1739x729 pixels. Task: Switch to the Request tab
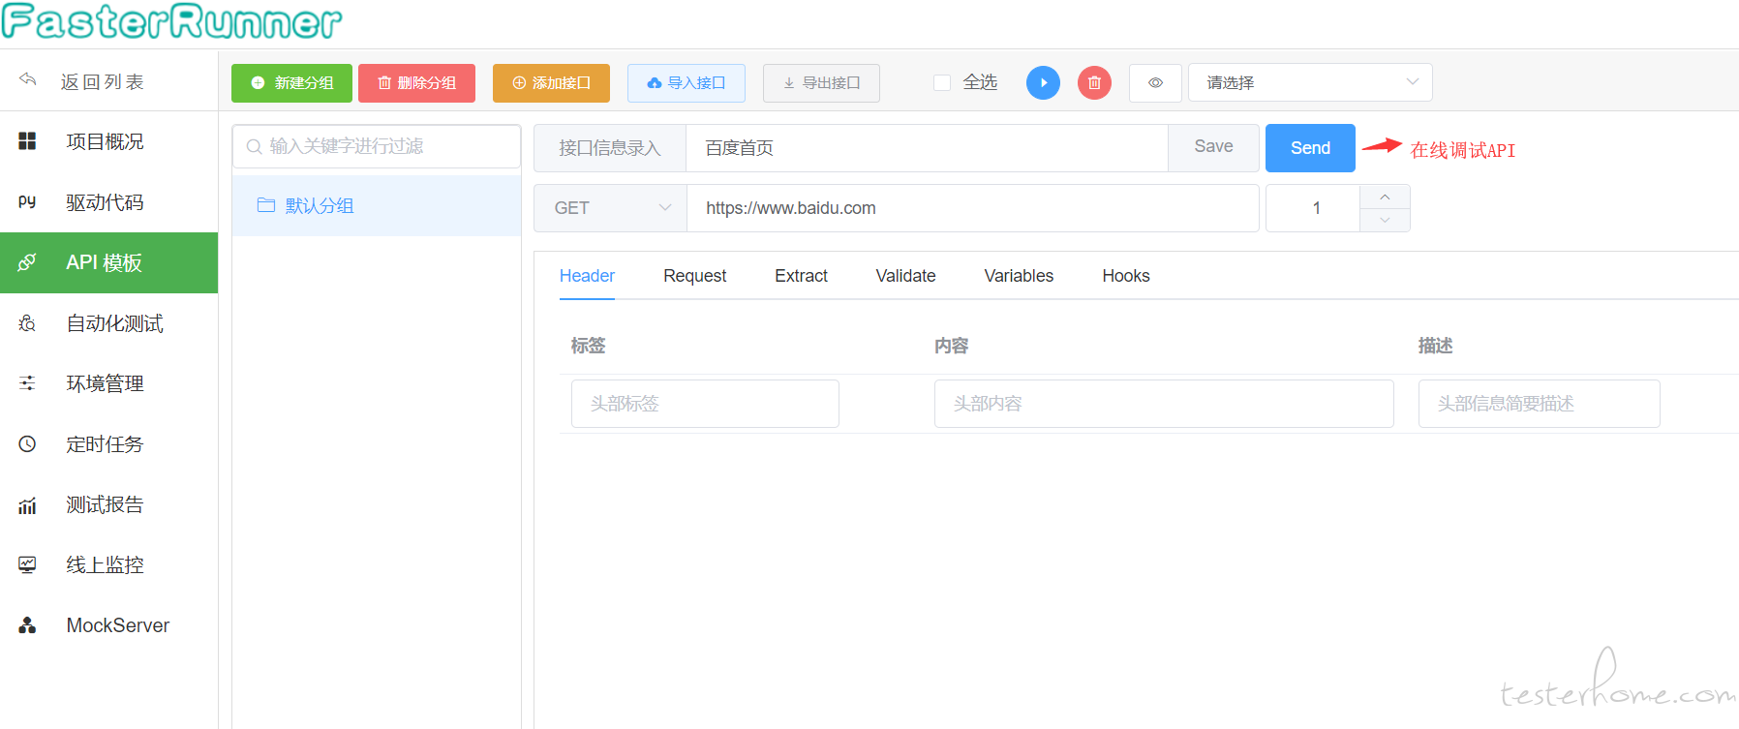point(694,276)
